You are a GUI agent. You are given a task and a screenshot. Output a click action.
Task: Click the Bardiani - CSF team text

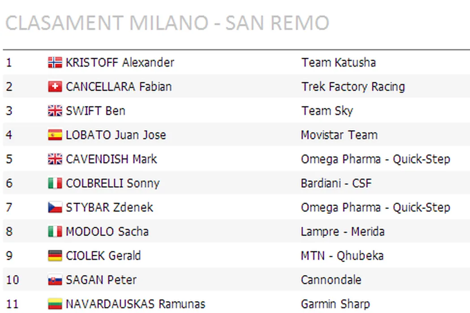tap(336, 183)
